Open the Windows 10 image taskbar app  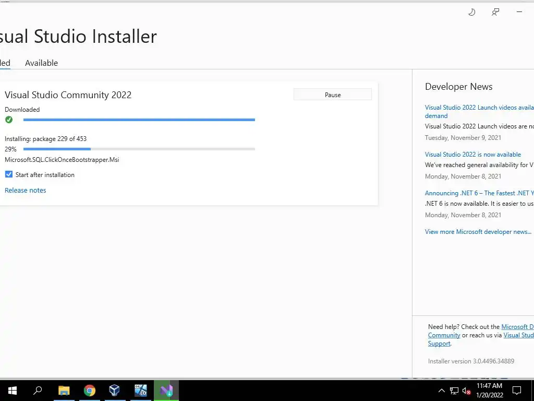click(140, 391)
